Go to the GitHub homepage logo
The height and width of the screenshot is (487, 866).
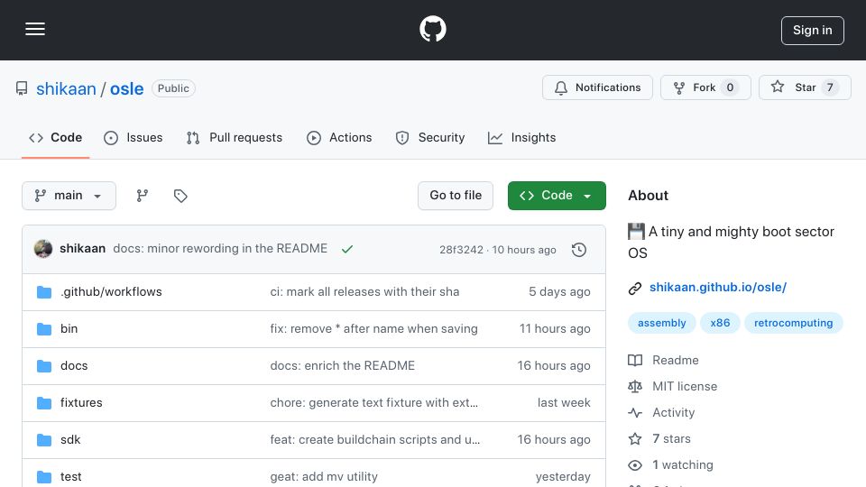[x=432, y=29]
